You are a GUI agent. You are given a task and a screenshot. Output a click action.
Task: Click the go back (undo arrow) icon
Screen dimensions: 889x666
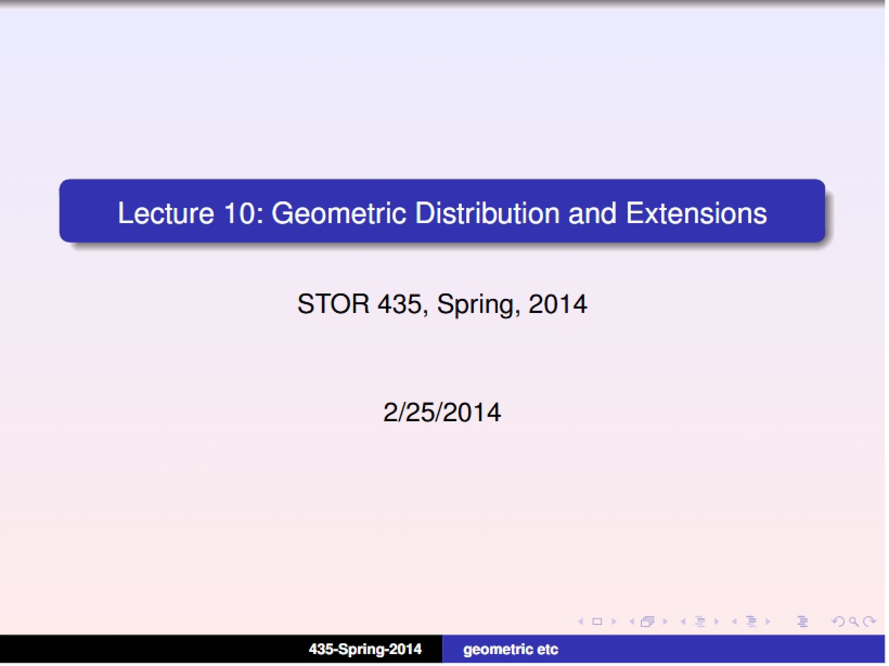click(x=838, y=622)
